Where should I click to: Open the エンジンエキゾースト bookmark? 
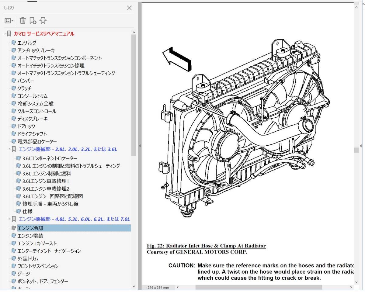(37, 243)
